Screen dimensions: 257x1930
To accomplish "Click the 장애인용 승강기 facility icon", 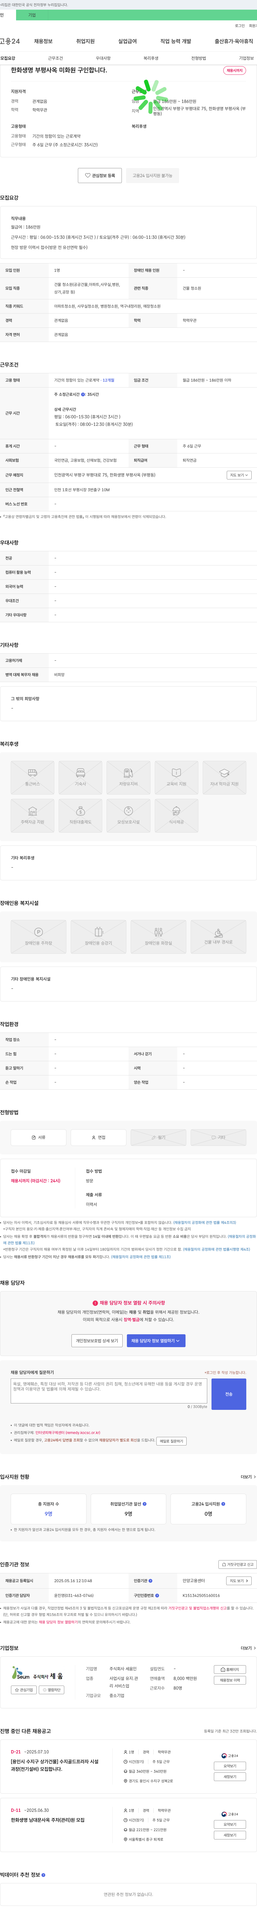I will (98, 937).
